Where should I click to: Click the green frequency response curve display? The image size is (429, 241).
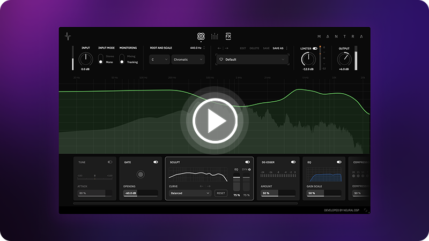click(214, 117)
